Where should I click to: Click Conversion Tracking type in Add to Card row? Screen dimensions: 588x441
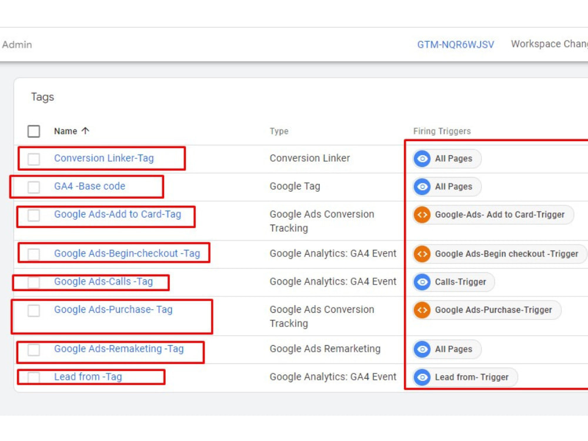(x=322, y=221)
